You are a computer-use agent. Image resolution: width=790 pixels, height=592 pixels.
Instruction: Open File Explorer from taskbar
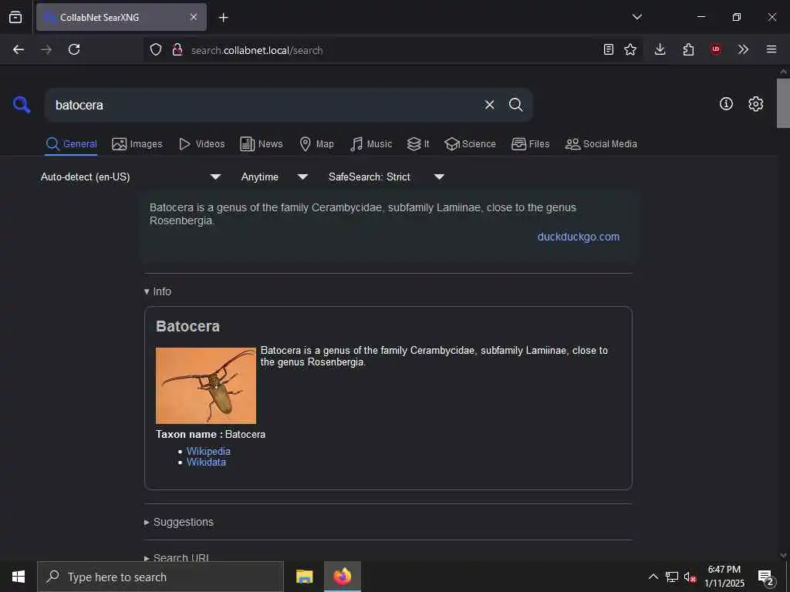coord(304,577)
